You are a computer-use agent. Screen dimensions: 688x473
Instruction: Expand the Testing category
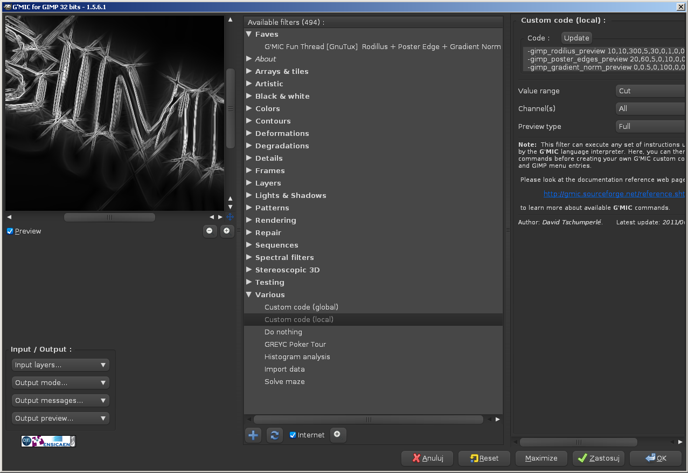[x=249, y=282]
